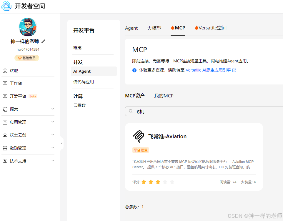Click the flame icon on Versatile空间 tab
283x221 pixels.
point(197,28)
